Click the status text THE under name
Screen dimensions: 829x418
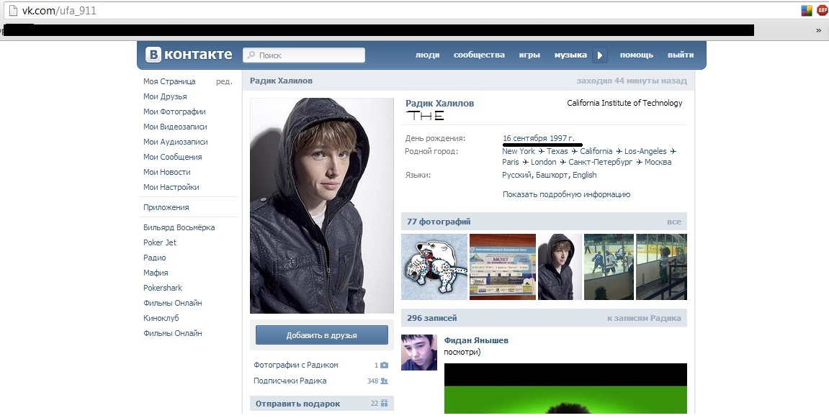425,116
